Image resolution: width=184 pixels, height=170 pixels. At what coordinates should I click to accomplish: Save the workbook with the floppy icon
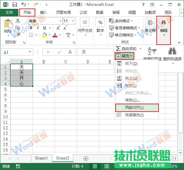(15, 5)
